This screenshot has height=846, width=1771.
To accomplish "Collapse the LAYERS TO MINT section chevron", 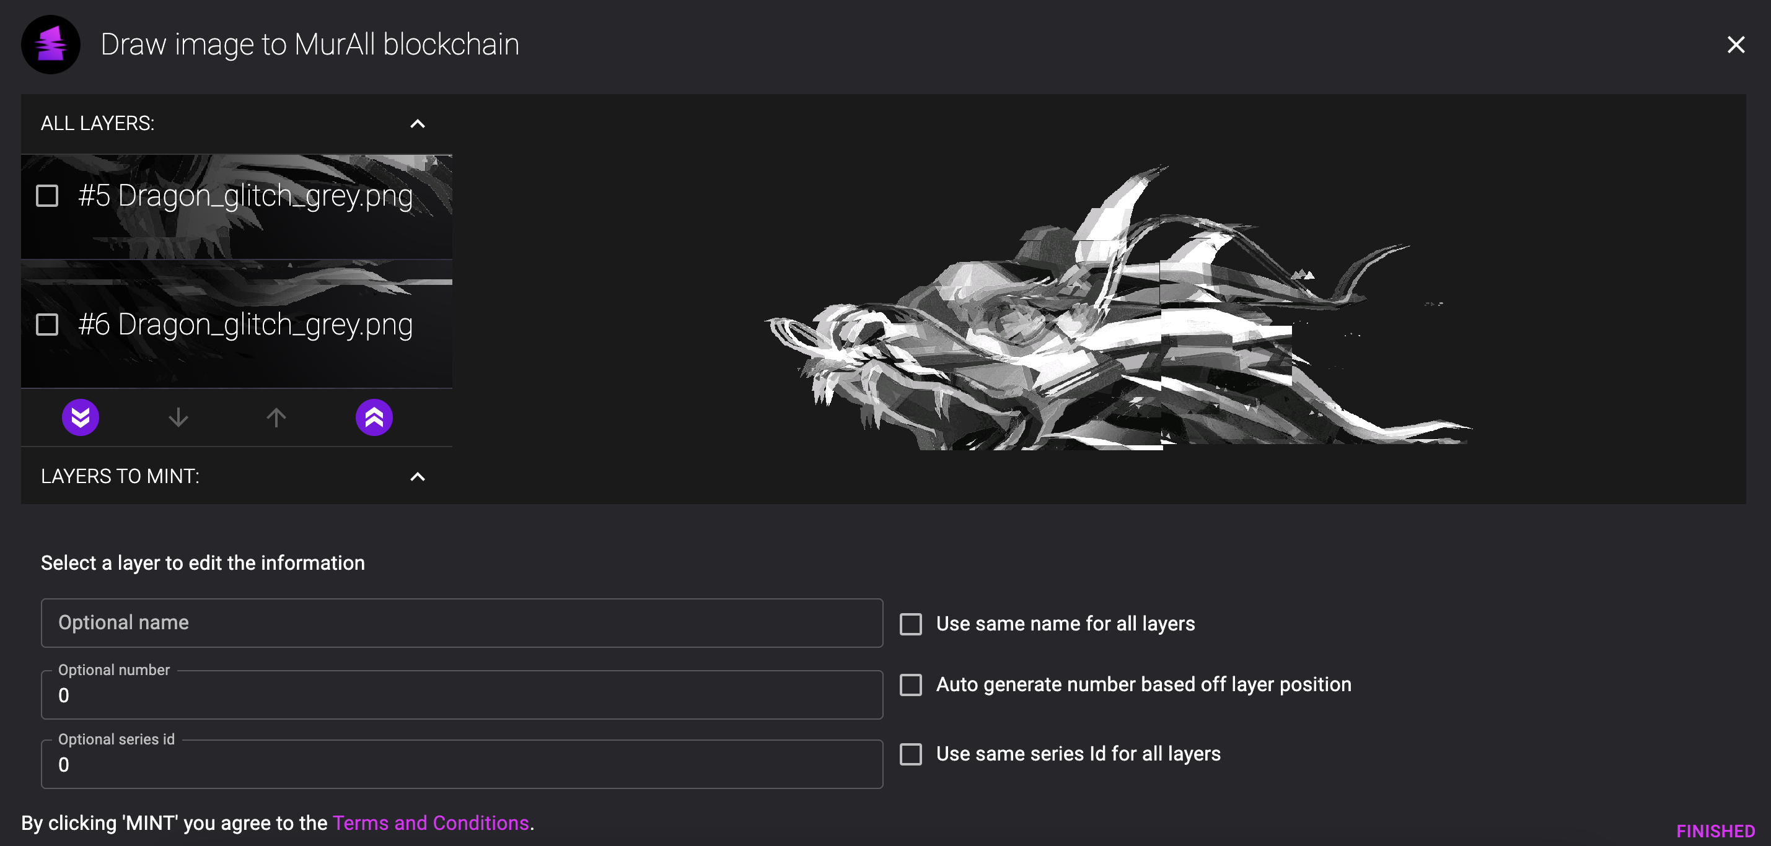I will [x=417, y=476].
